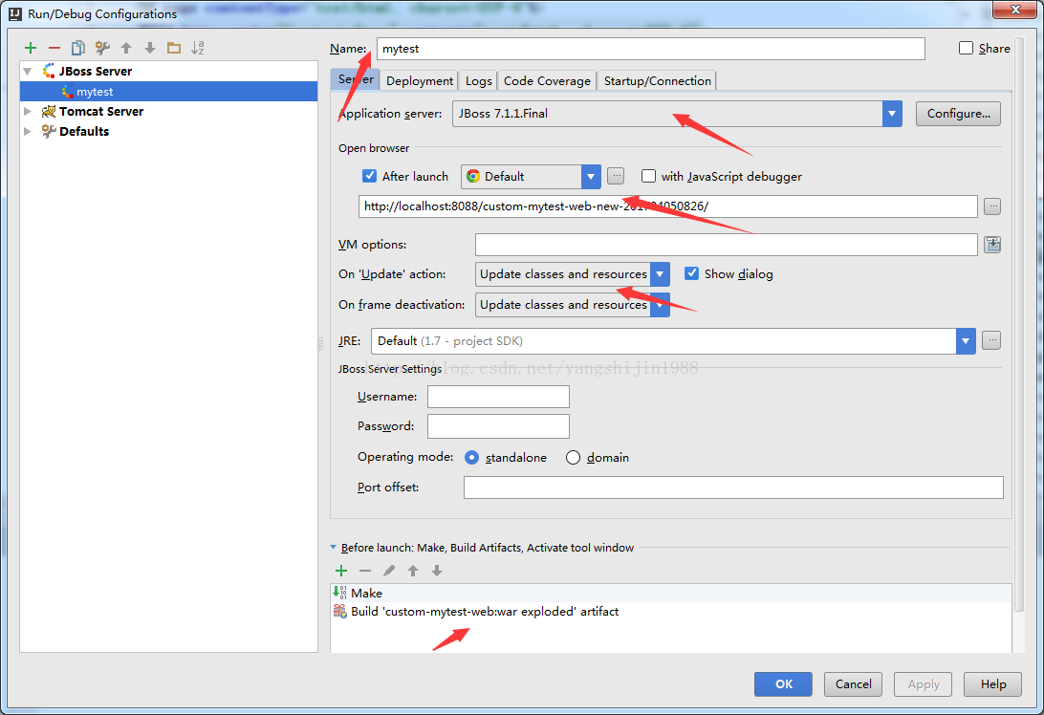Open the browser chooser ellipsis next to Default
Screen dimensions: 1044x715
616,177
